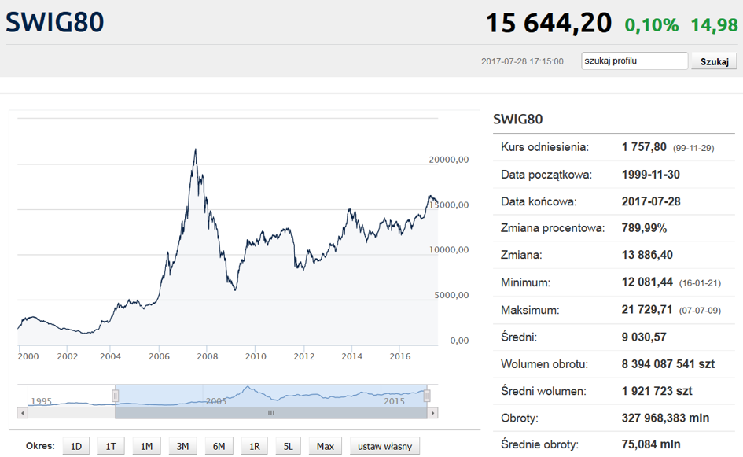
Task: Select the 6M period button
Action: [x=219, y=446]
